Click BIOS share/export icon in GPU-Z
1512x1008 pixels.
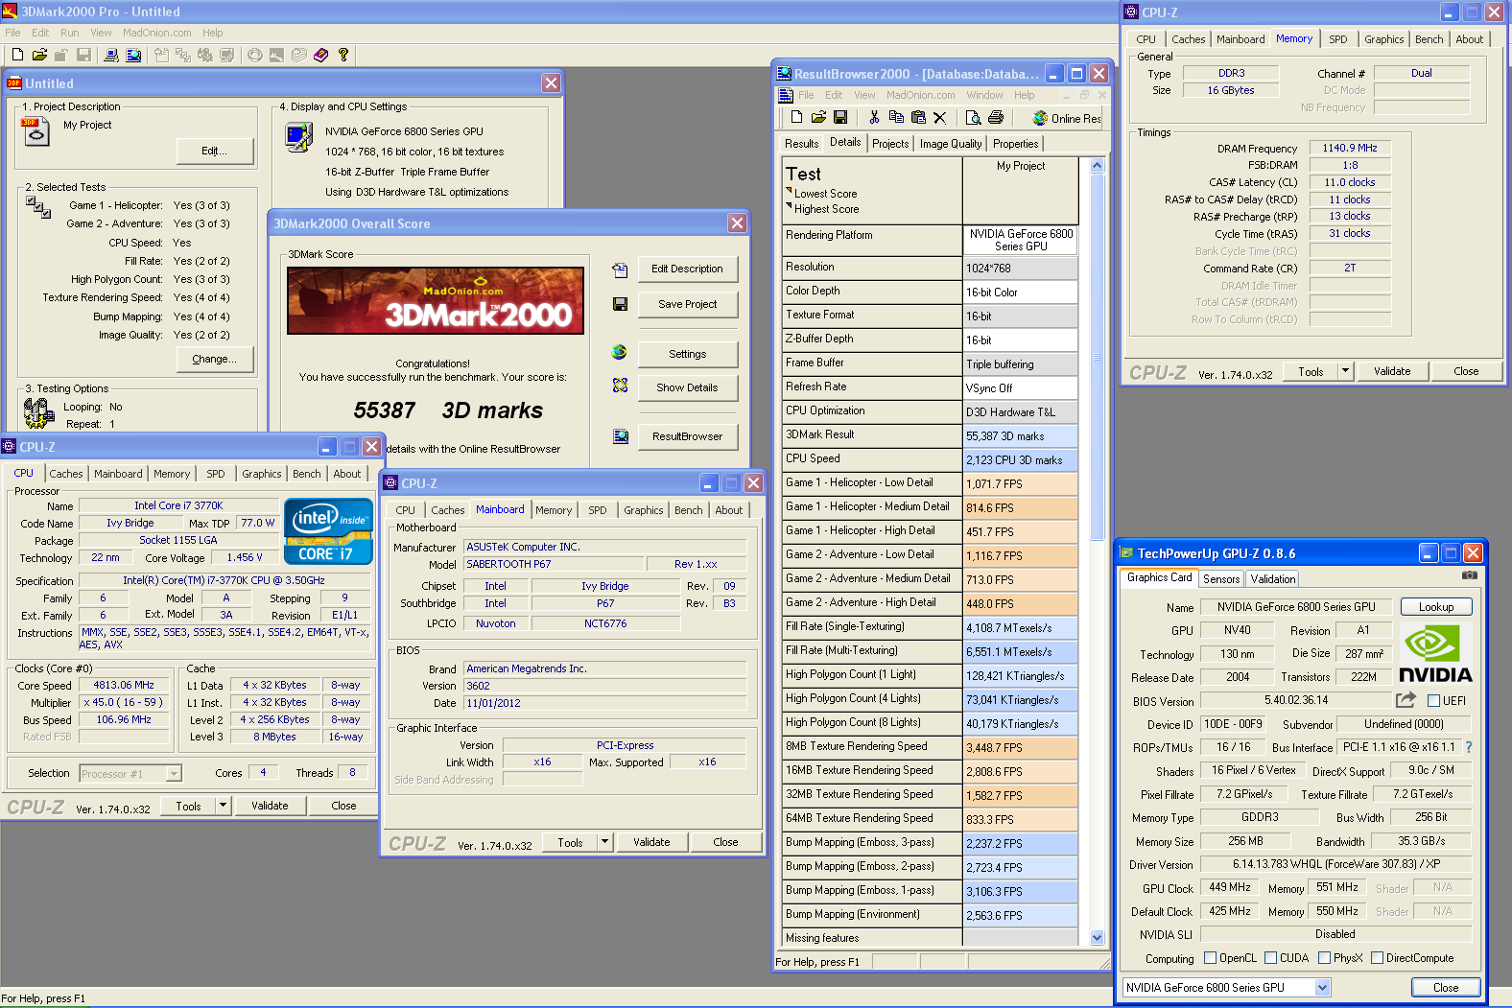[x=1406, y=700]
